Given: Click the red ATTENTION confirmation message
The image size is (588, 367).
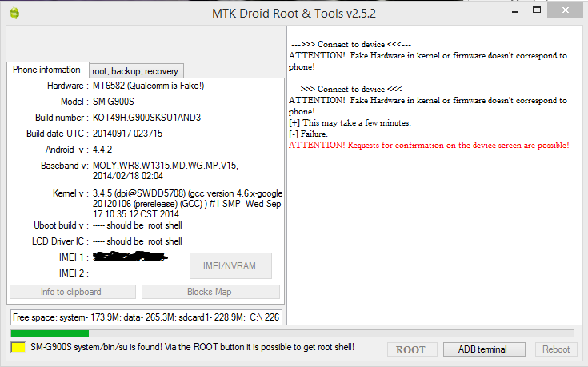Looking at the screenshot, I should coord(428,145).
